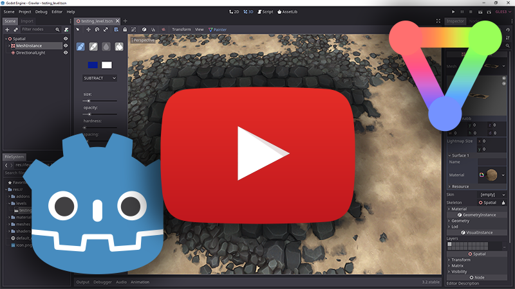515x289 pixels.
Task: Open the Help menu
Action: [x=71, y=12]
